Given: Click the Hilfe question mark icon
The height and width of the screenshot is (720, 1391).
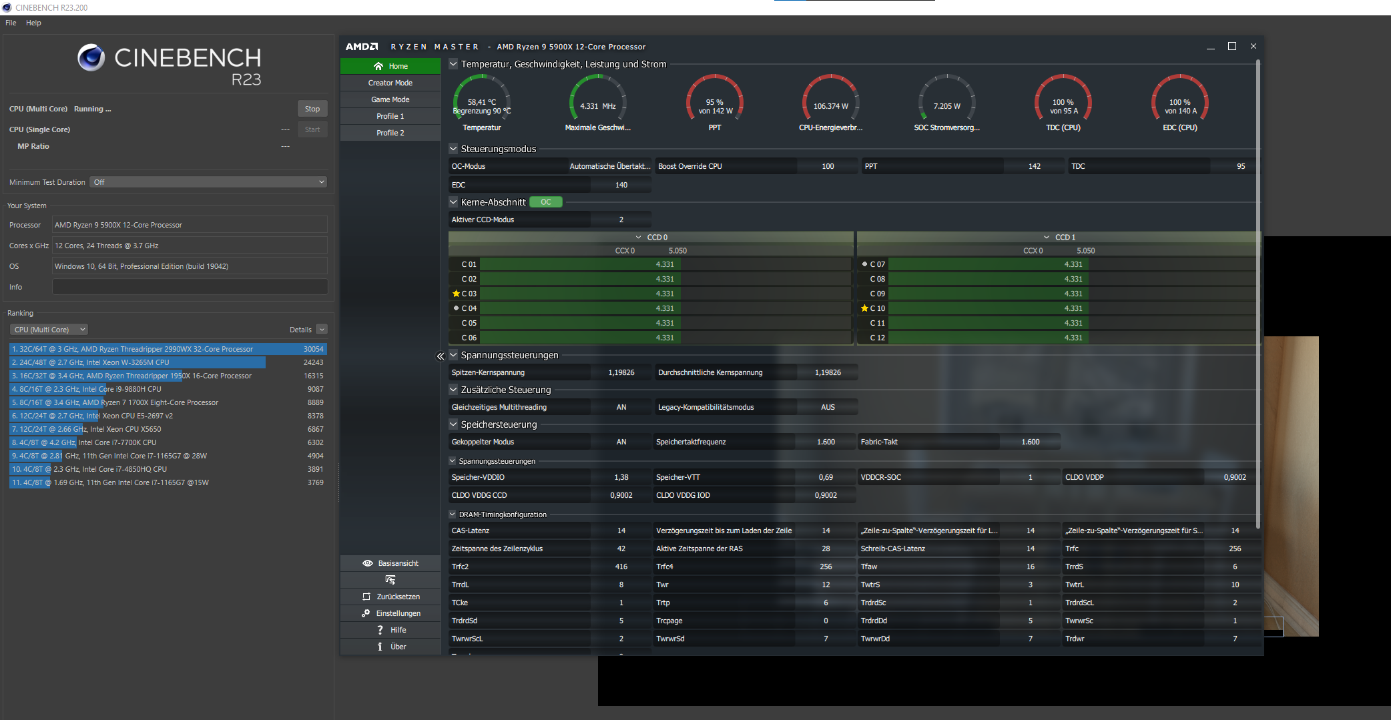Looking at the screenshot, I should point(380,630).
